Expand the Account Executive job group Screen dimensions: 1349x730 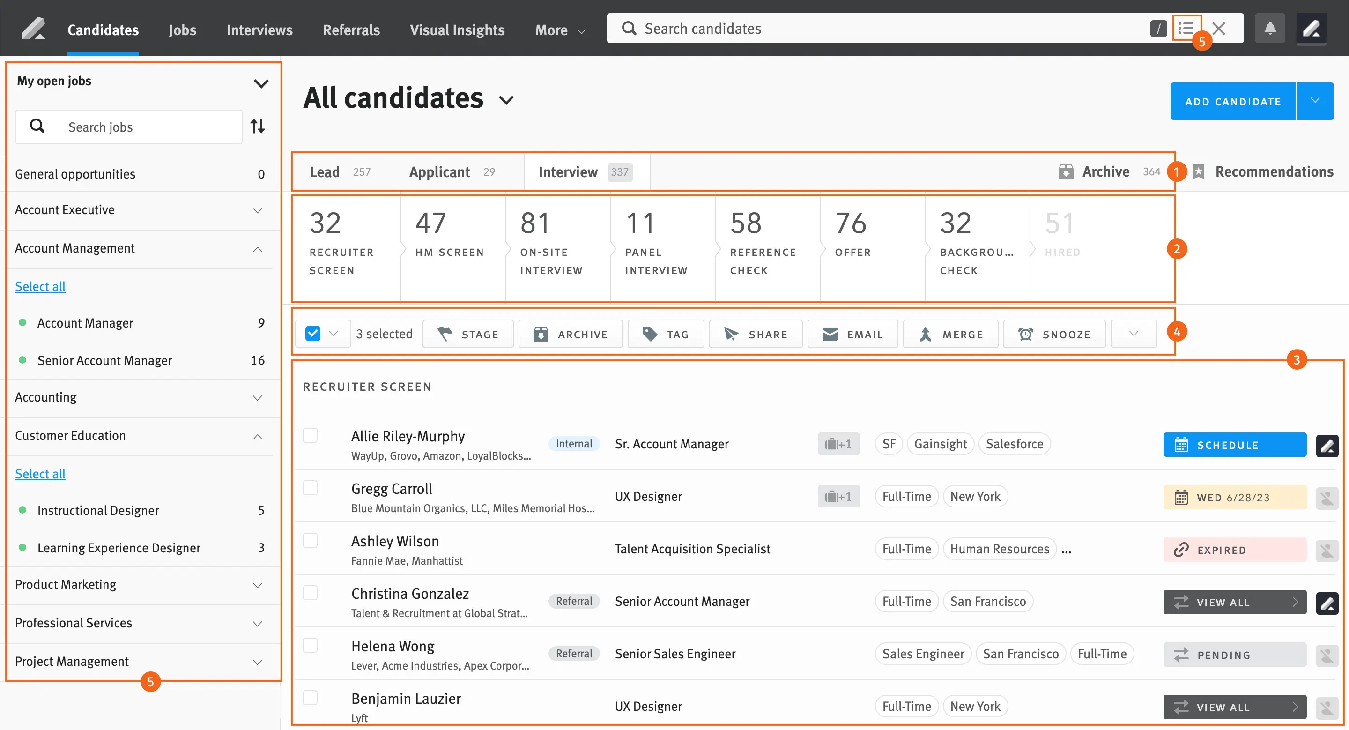257,210
